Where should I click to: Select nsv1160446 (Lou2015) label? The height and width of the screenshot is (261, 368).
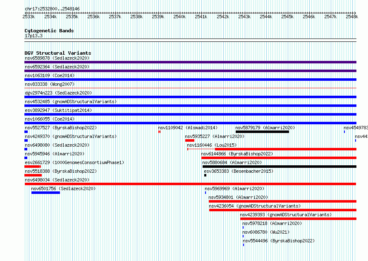tap(212, 145)
